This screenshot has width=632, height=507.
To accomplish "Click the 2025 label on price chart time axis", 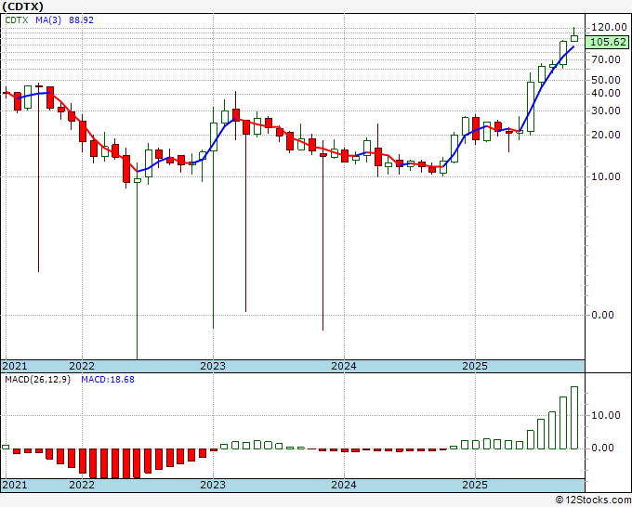I will click(x=475, y=366).
